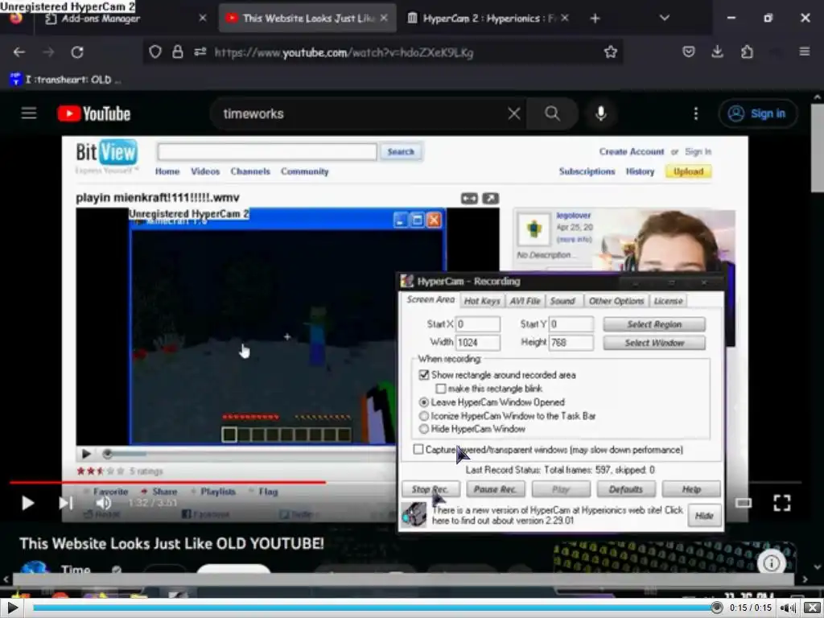Viewport: 824px width, 618px height.
Task: Click the Firefox address bar URL
Action: pos(344,52)
